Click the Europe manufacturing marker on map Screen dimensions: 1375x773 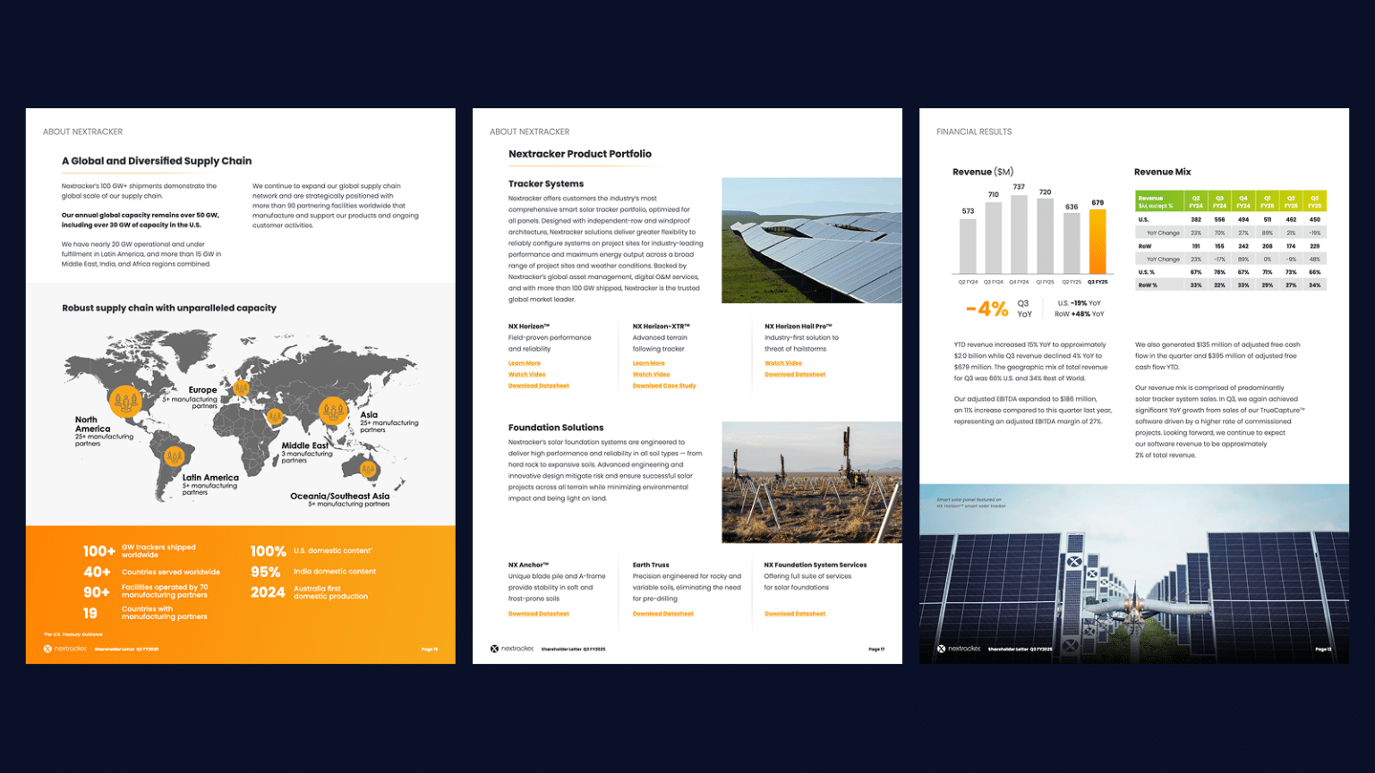[x=241, y=387]
